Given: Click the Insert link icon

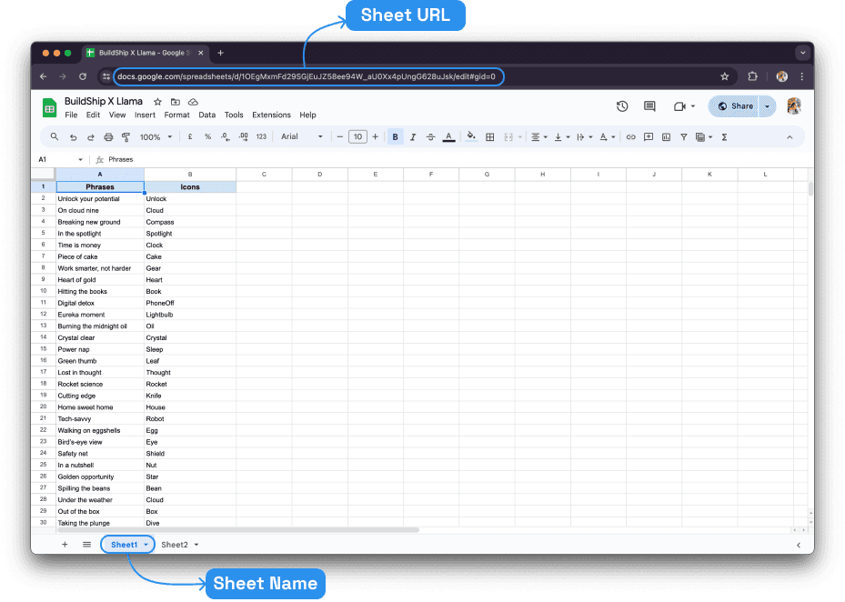Looking at the screenshot, I should click(x=633, y=136).
